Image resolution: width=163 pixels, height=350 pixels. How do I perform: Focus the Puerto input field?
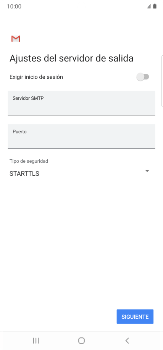(x=81, y=136)
